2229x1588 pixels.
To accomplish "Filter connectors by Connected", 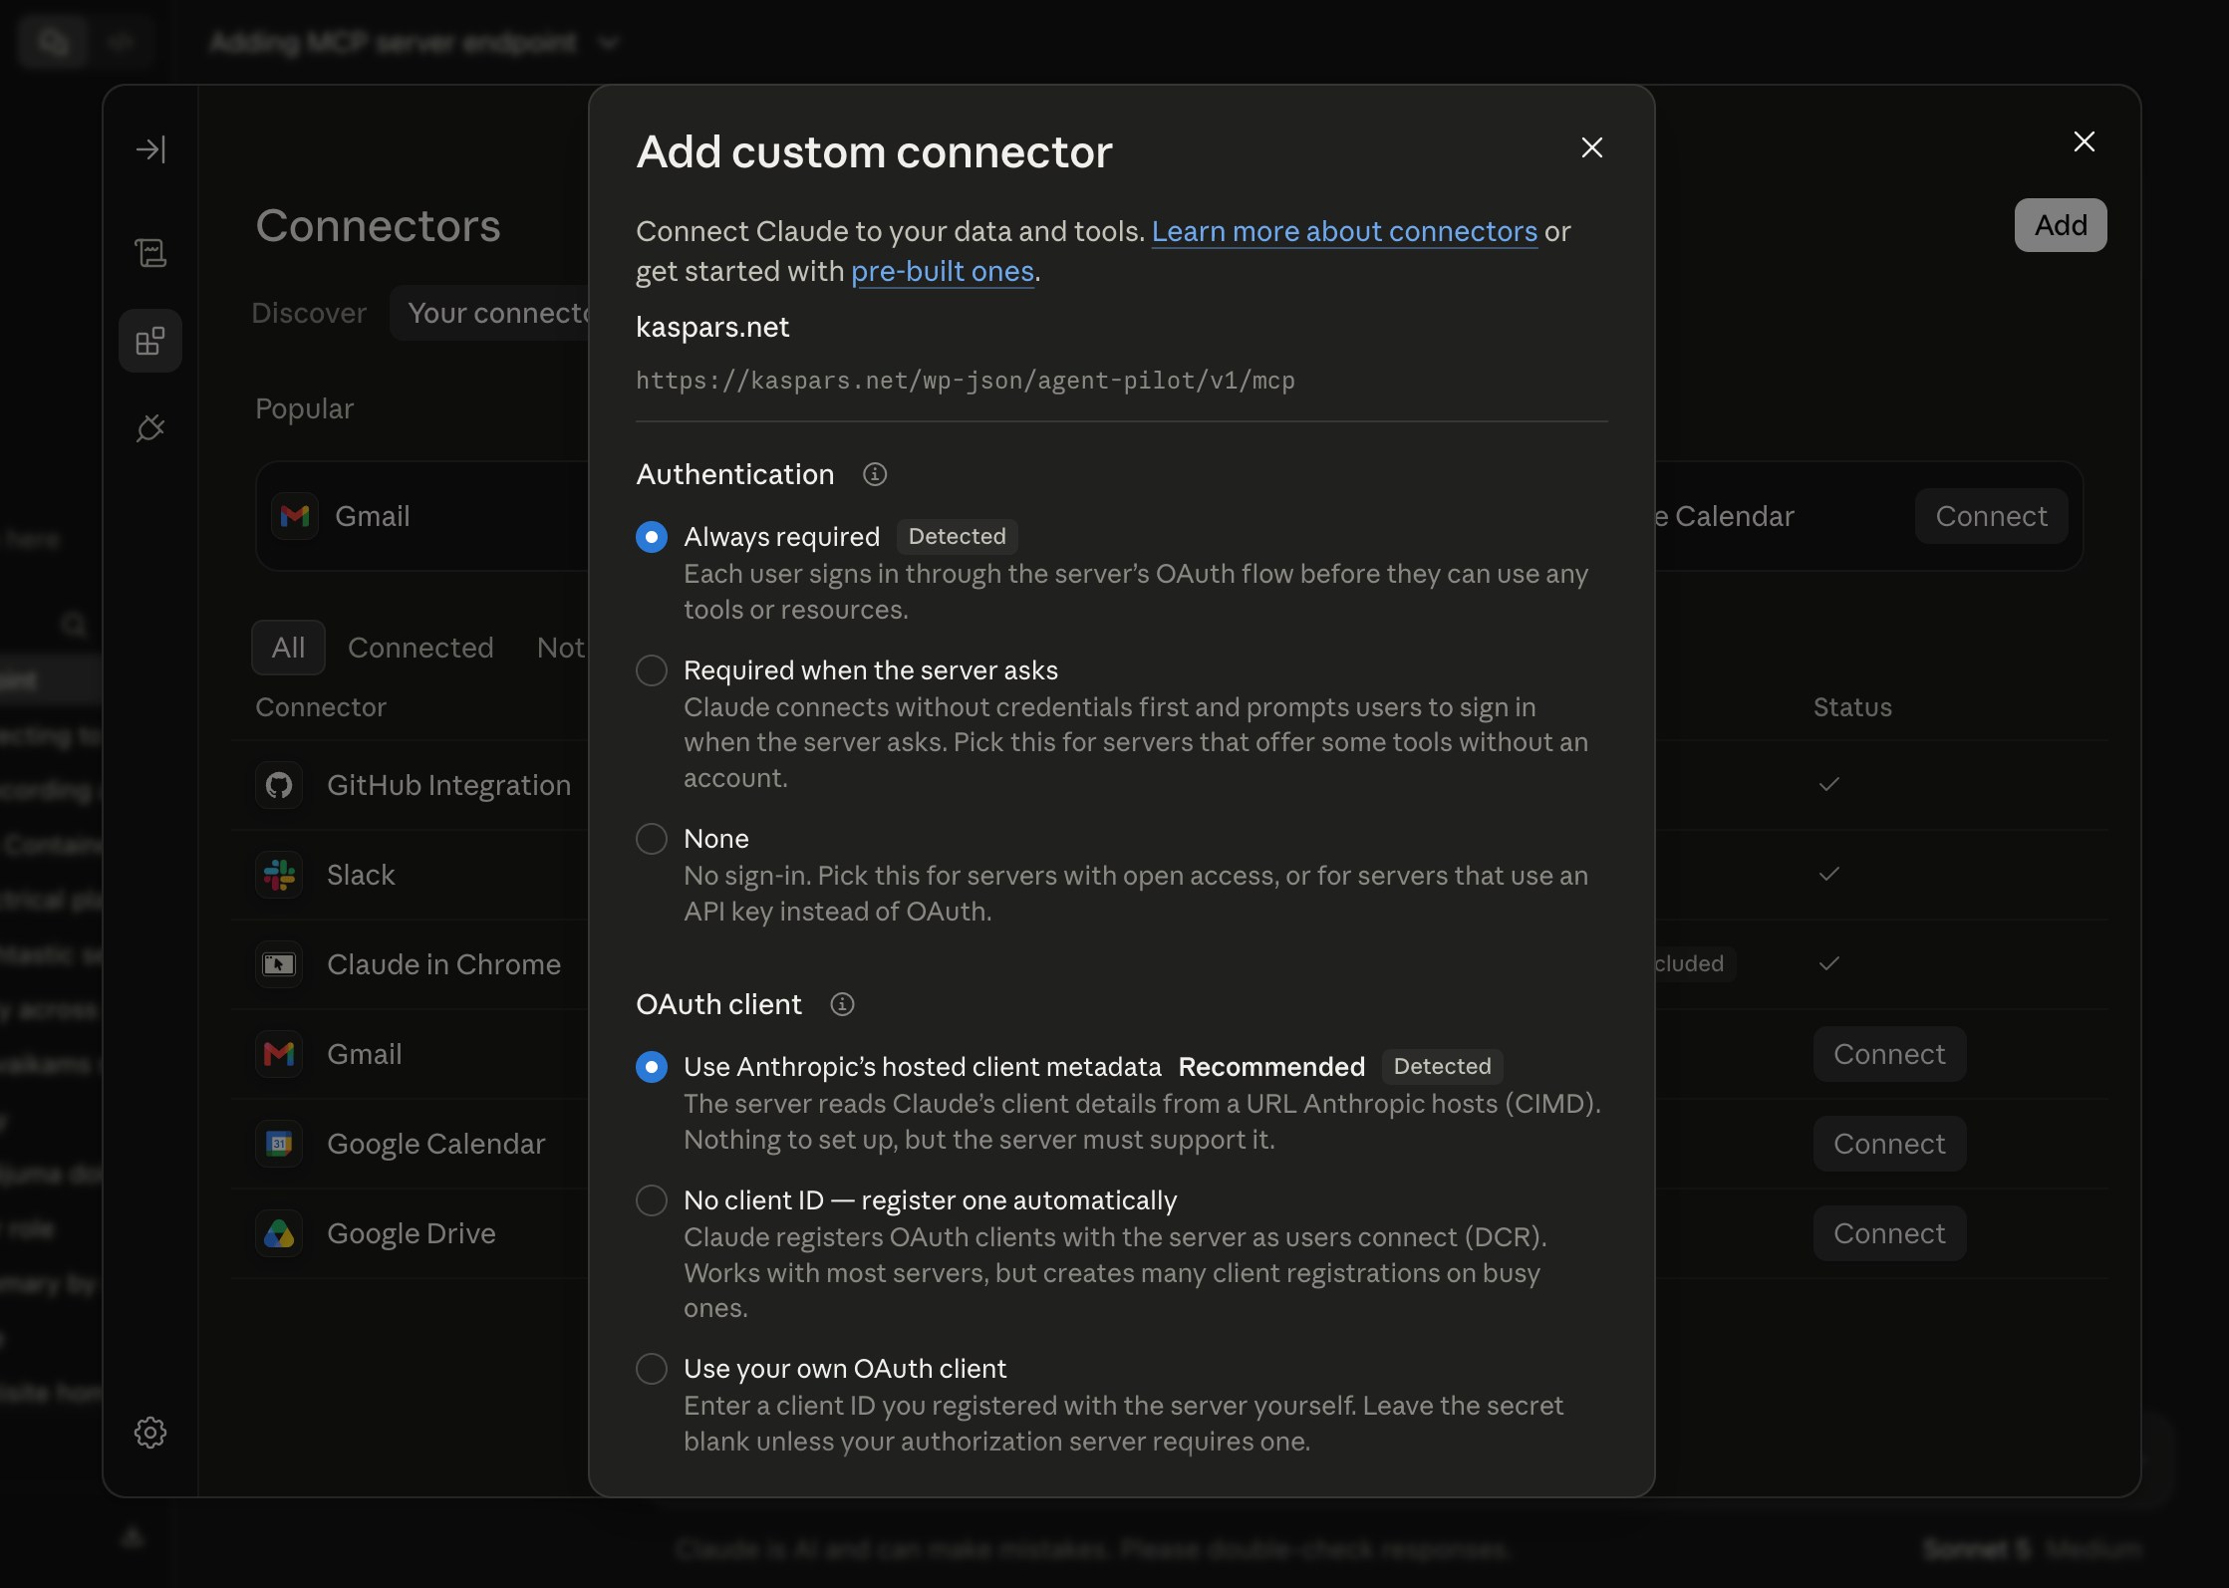I will (x=420, y=648).
